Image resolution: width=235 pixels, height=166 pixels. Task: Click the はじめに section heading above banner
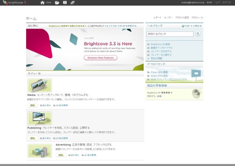pyautogui.click(x=33, y=26)
